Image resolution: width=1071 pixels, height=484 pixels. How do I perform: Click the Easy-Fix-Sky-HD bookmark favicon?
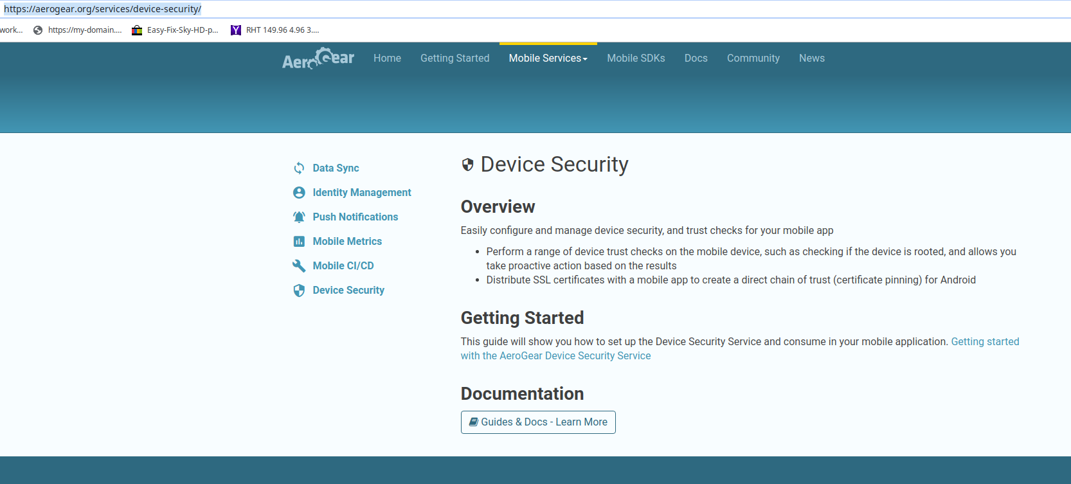(x=137, y=30)
